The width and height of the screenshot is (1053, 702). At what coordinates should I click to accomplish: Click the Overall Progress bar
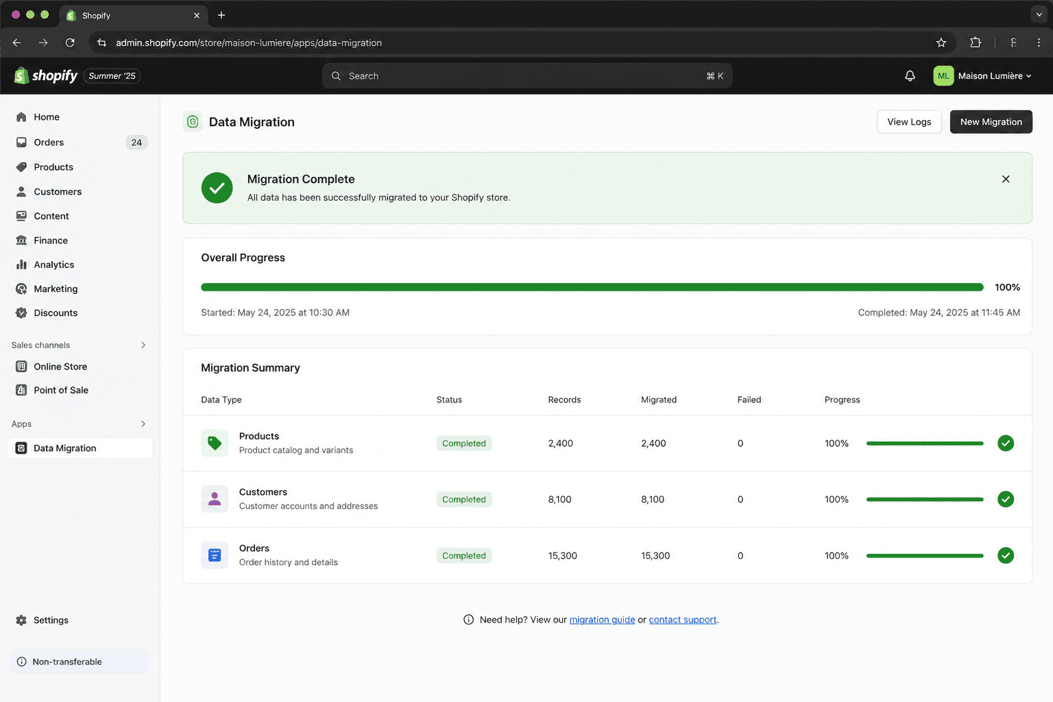592,287
